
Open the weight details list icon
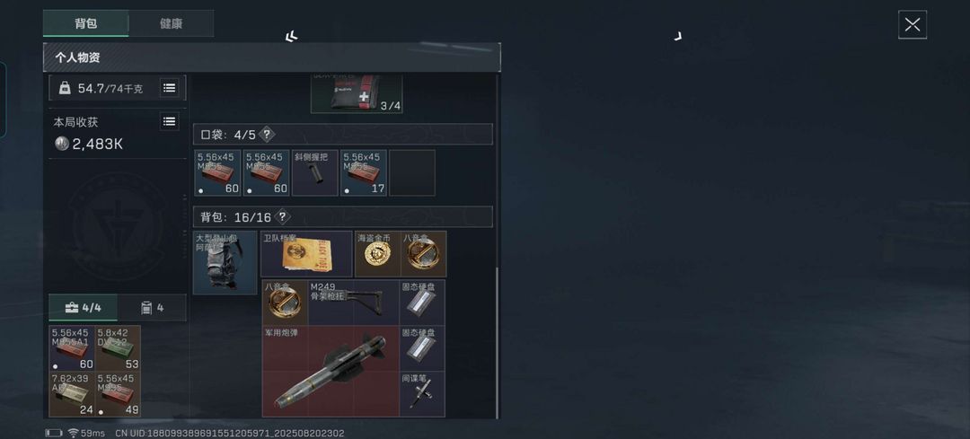(x=170, y=88)
